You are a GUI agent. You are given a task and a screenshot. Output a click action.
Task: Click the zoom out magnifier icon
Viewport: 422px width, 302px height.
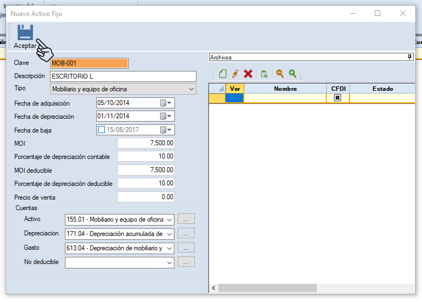pyautogui.click(x=279, y=74)
